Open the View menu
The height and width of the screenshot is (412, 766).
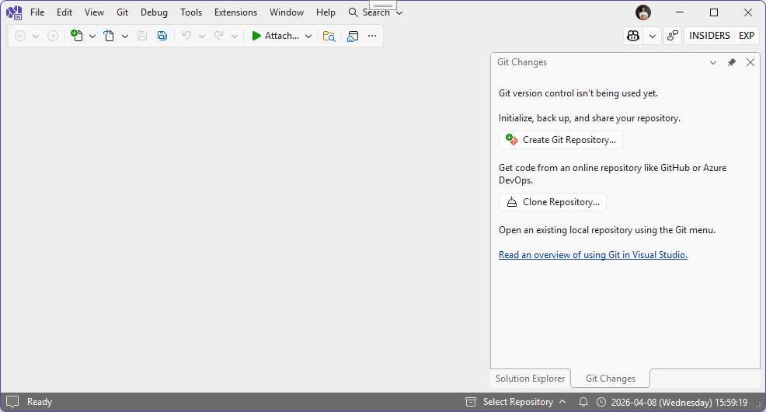94,12
